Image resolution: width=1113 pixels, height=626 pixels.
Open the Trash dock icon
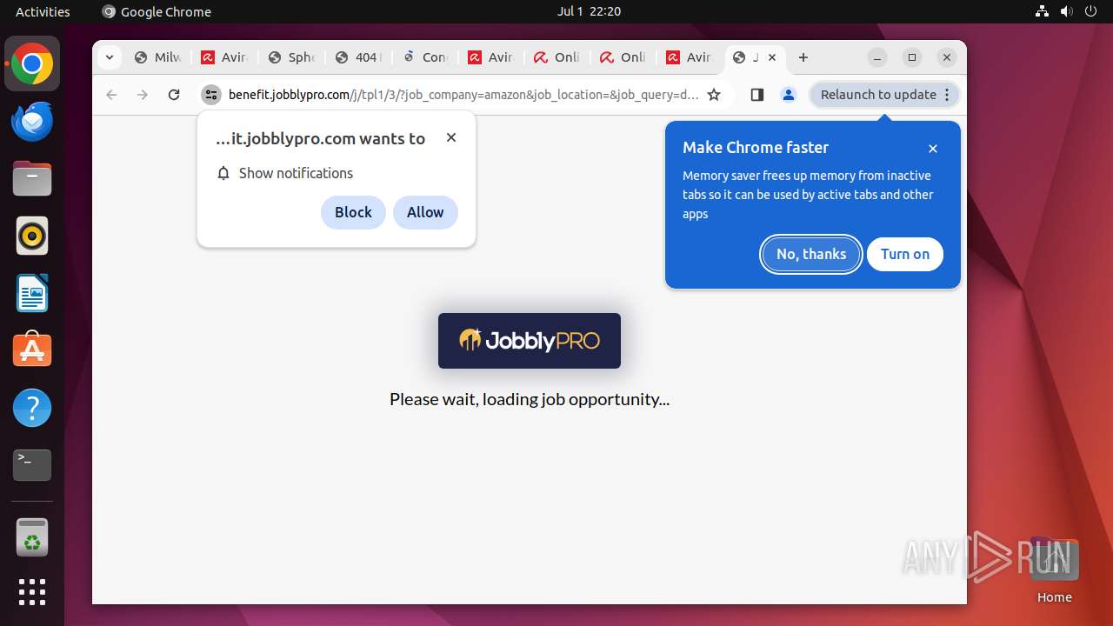[32, 537]
